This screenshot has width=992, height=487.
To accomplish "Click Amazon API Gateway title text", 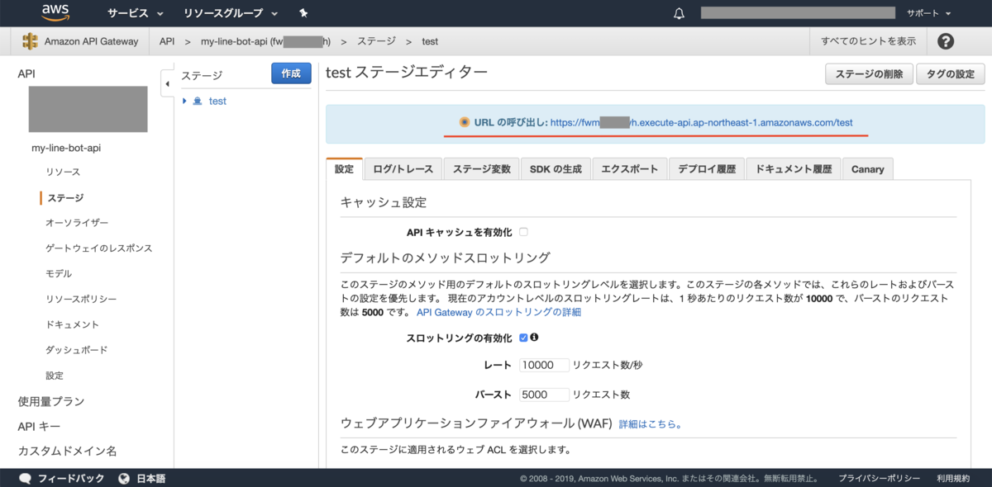I will (92, 41).
